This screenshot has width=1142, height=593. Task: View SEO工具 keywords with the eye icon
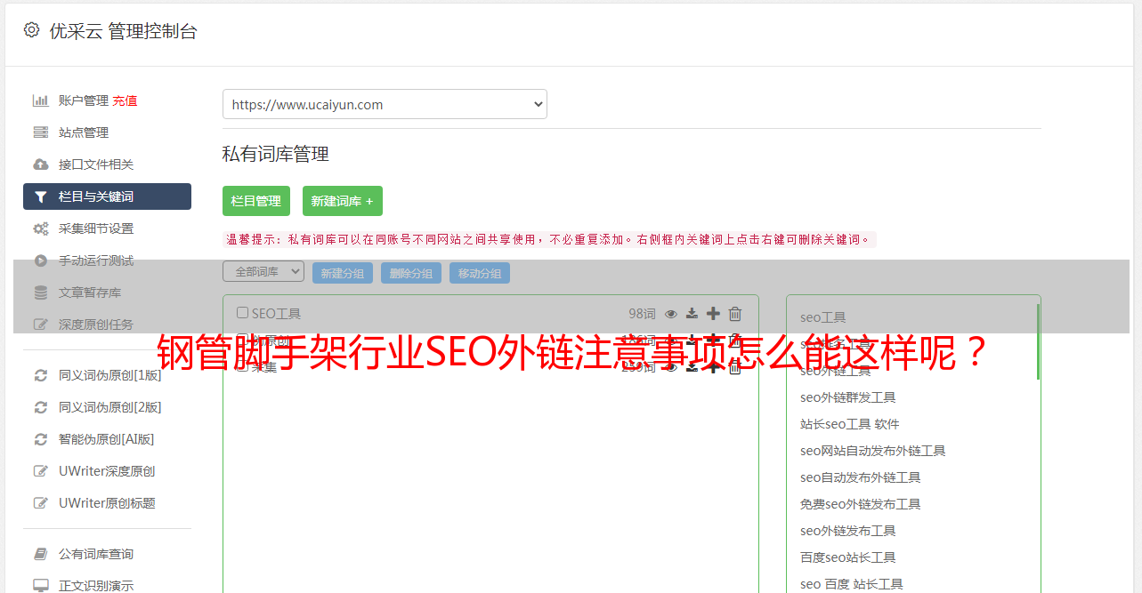point(671,313)
